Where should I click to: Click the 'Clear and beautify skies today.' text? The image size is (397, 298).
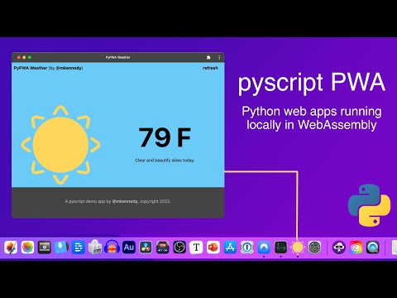165,161
